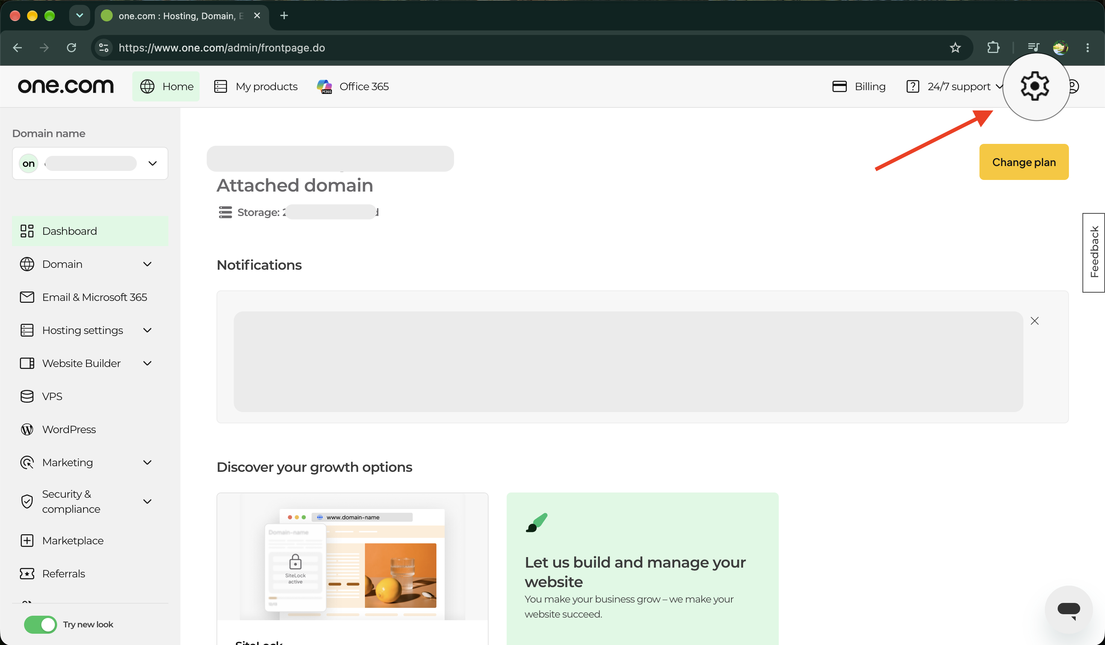Open the Domain name selector dropdown
The width and height of the screenshot is (1105, 645).
(90, 163)
